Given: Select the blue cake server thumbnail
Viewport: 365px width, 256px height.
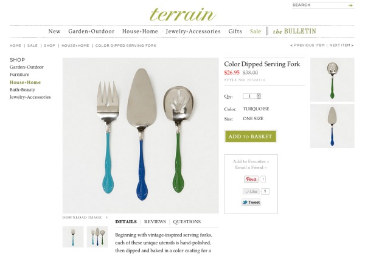Looking at the screenshot, I should point(332,126).
